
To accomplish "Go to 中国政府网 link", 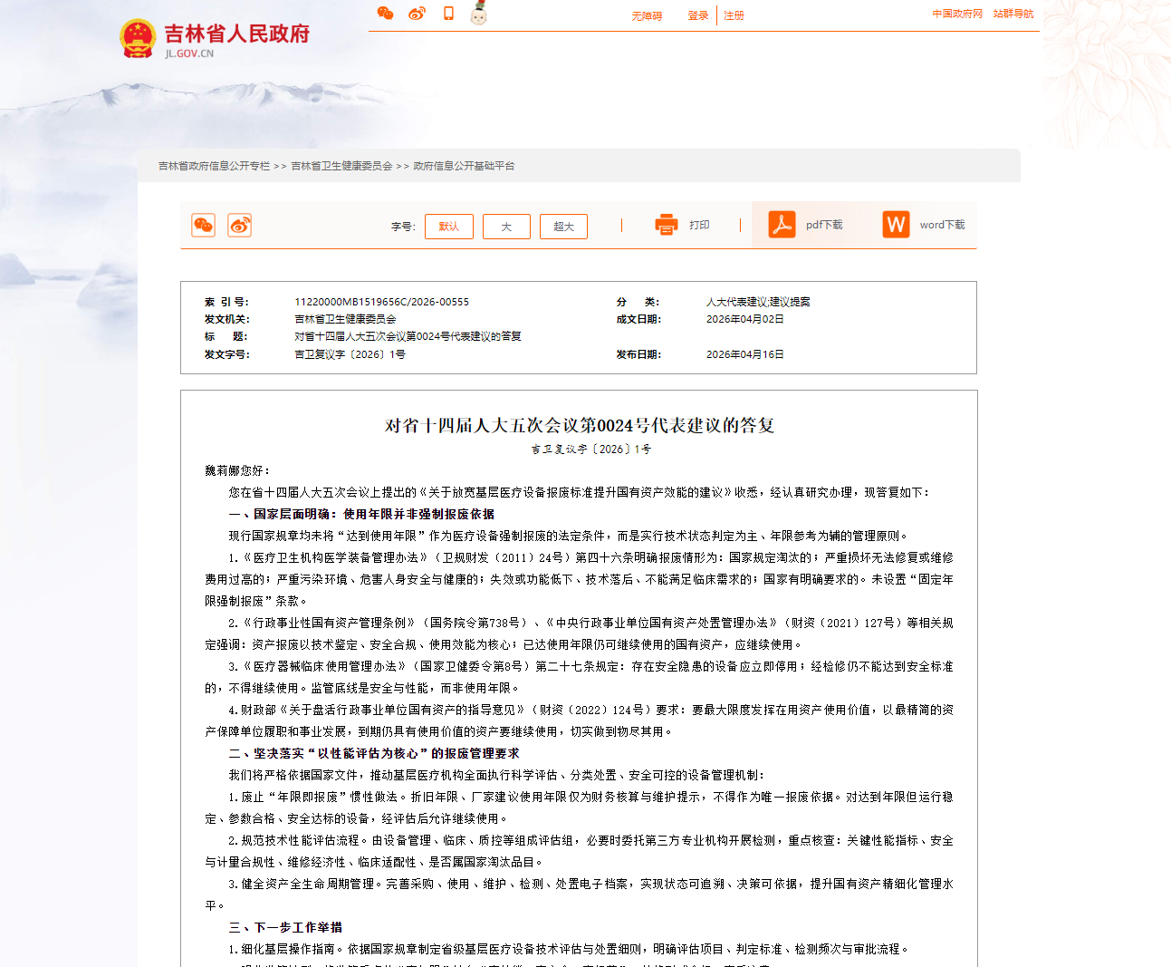I will 957,14.
